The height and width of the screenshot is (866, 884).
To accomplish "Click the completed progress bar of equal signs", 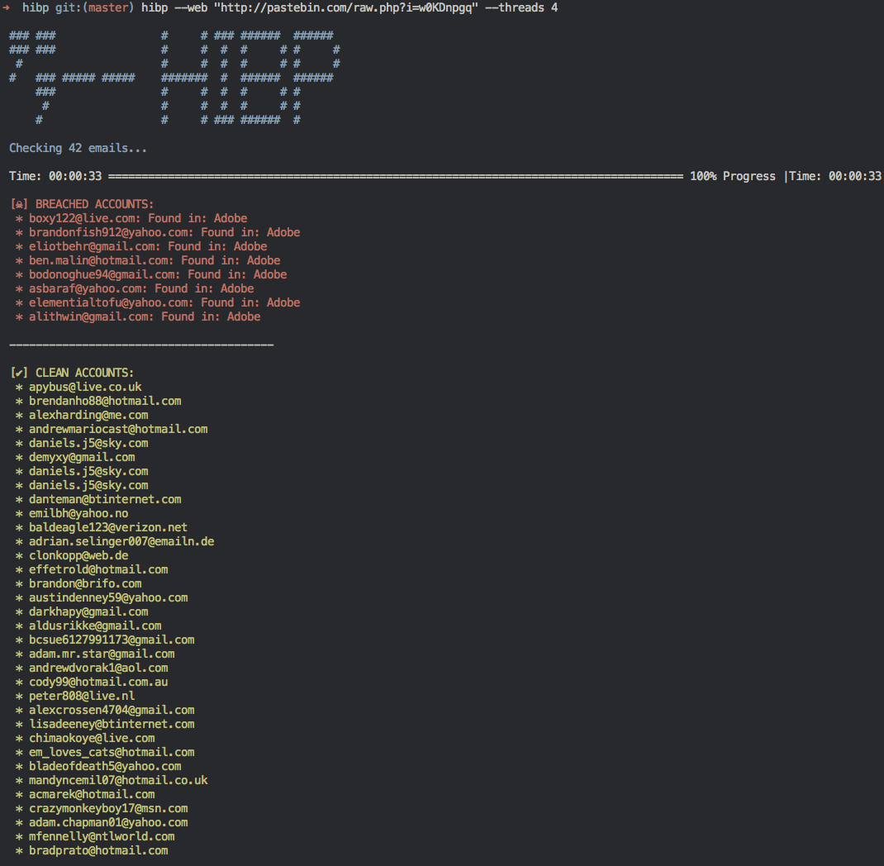I will (395, 177).
